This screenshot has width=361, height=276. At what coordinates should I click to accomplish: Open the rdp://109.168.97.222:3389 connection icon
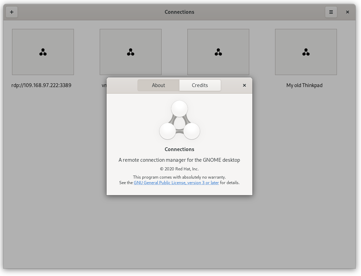tap(43, 52)
